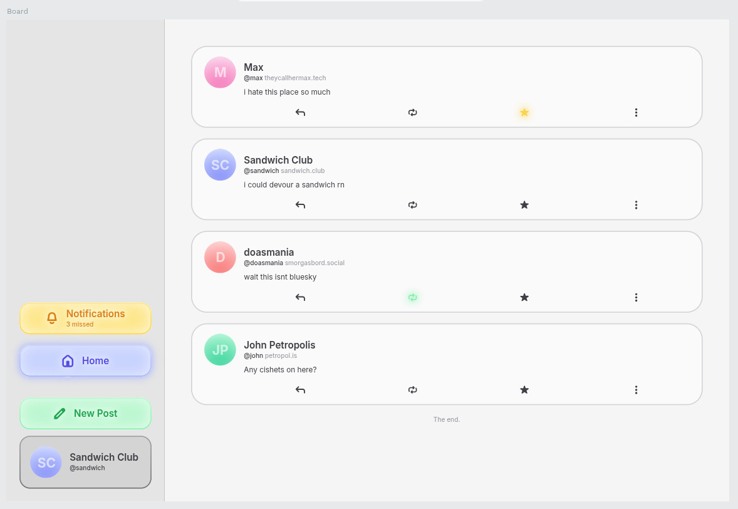The image size is (738, 509).
Task: Open Sandwich Club profile name in feed
Action: click(x=278, y=160)
